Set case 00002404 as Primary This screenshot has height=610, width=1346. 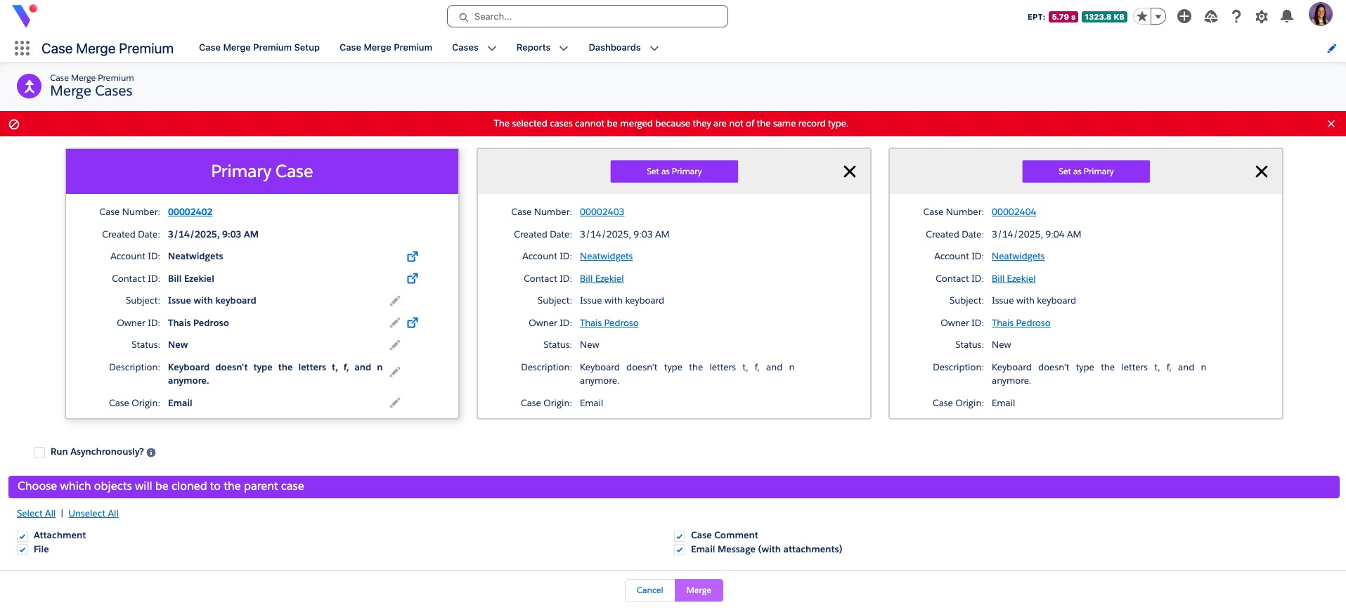[1086, 171]
